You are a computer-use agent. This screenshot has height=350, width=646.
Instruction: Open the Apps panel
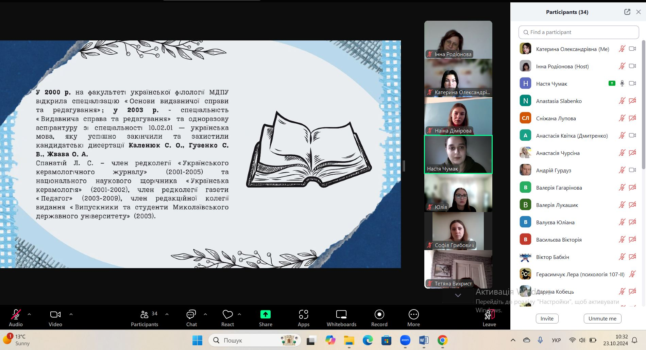(x=303, y=318)
